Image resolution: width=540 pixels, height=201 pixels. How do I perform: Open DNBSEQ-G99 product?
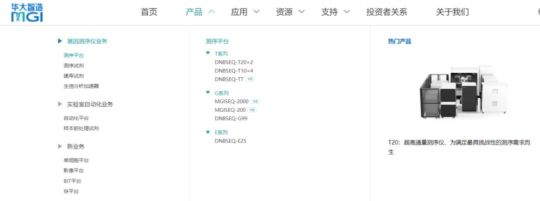230,119
